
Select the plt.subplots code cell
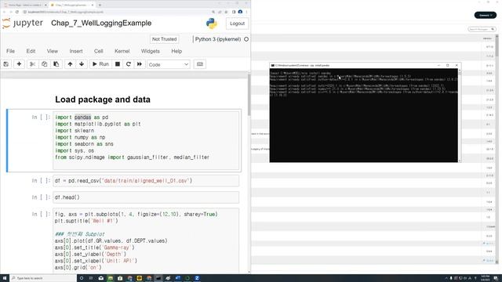coord(146,240)
